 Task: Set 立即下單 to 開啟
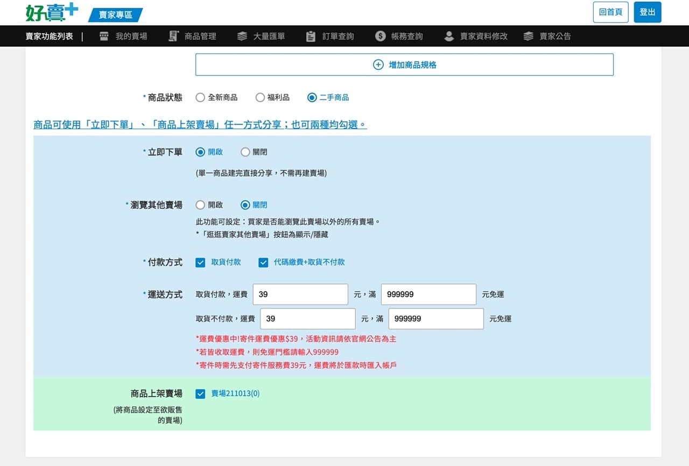[x=200, y=152]
